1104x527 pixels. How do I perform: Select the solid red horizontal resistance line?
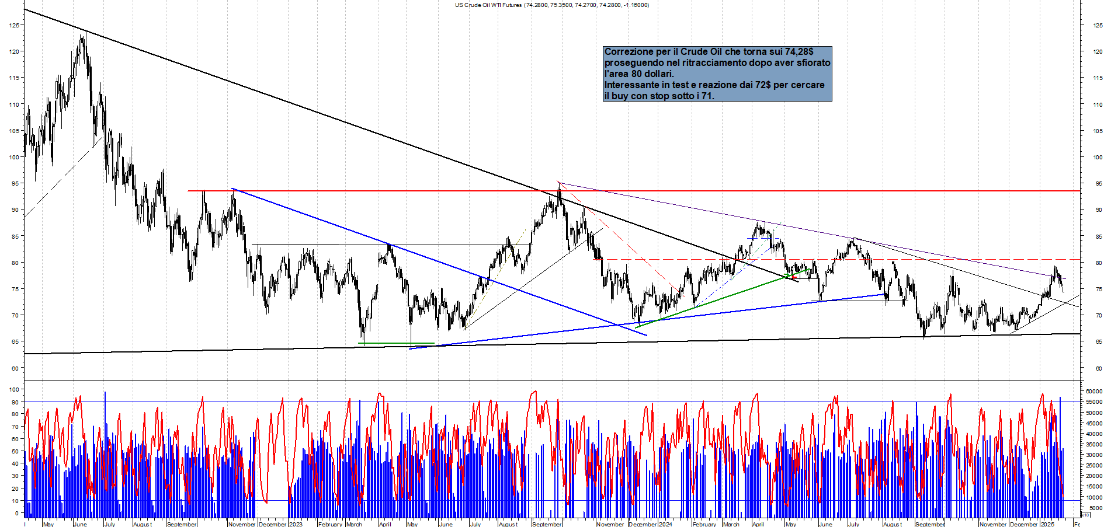pyautogui.click(x=634, y=191)
